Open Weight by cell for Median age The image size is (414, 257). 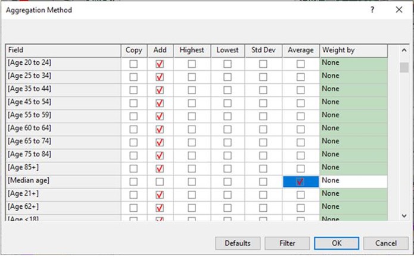click(x=353, y=181)
